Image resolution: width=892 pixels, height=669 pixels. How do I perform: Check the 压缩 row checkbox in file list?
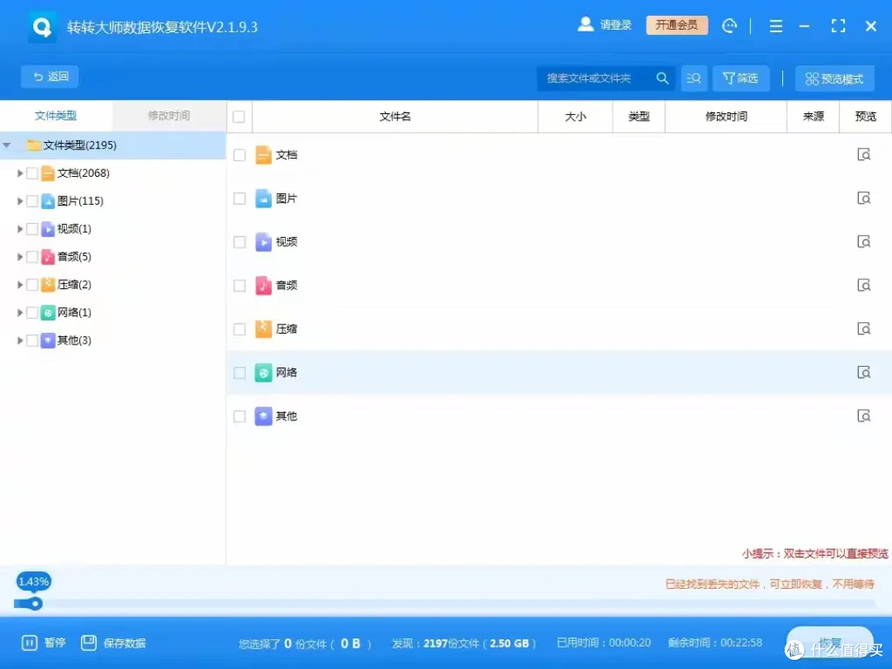coord(240,330)
